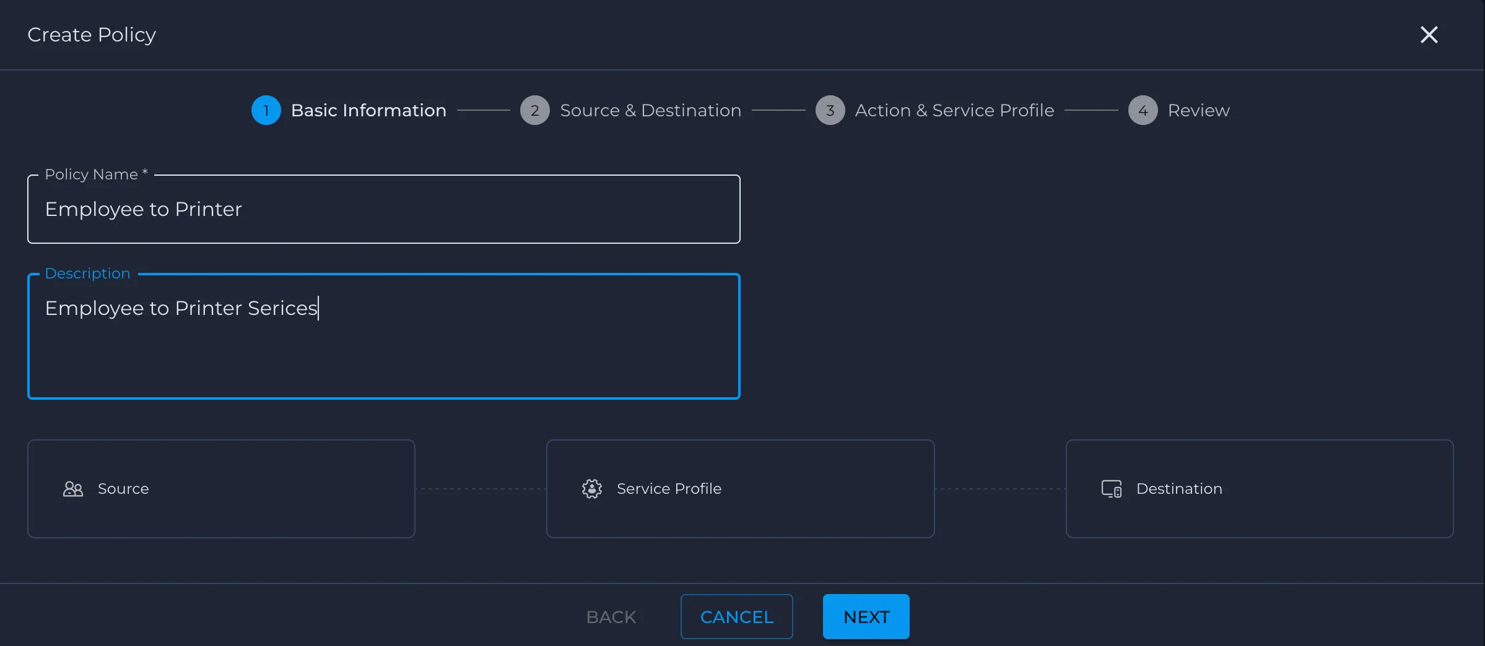
Task: Select step 4 circle in wizard
Action: 1143,110
